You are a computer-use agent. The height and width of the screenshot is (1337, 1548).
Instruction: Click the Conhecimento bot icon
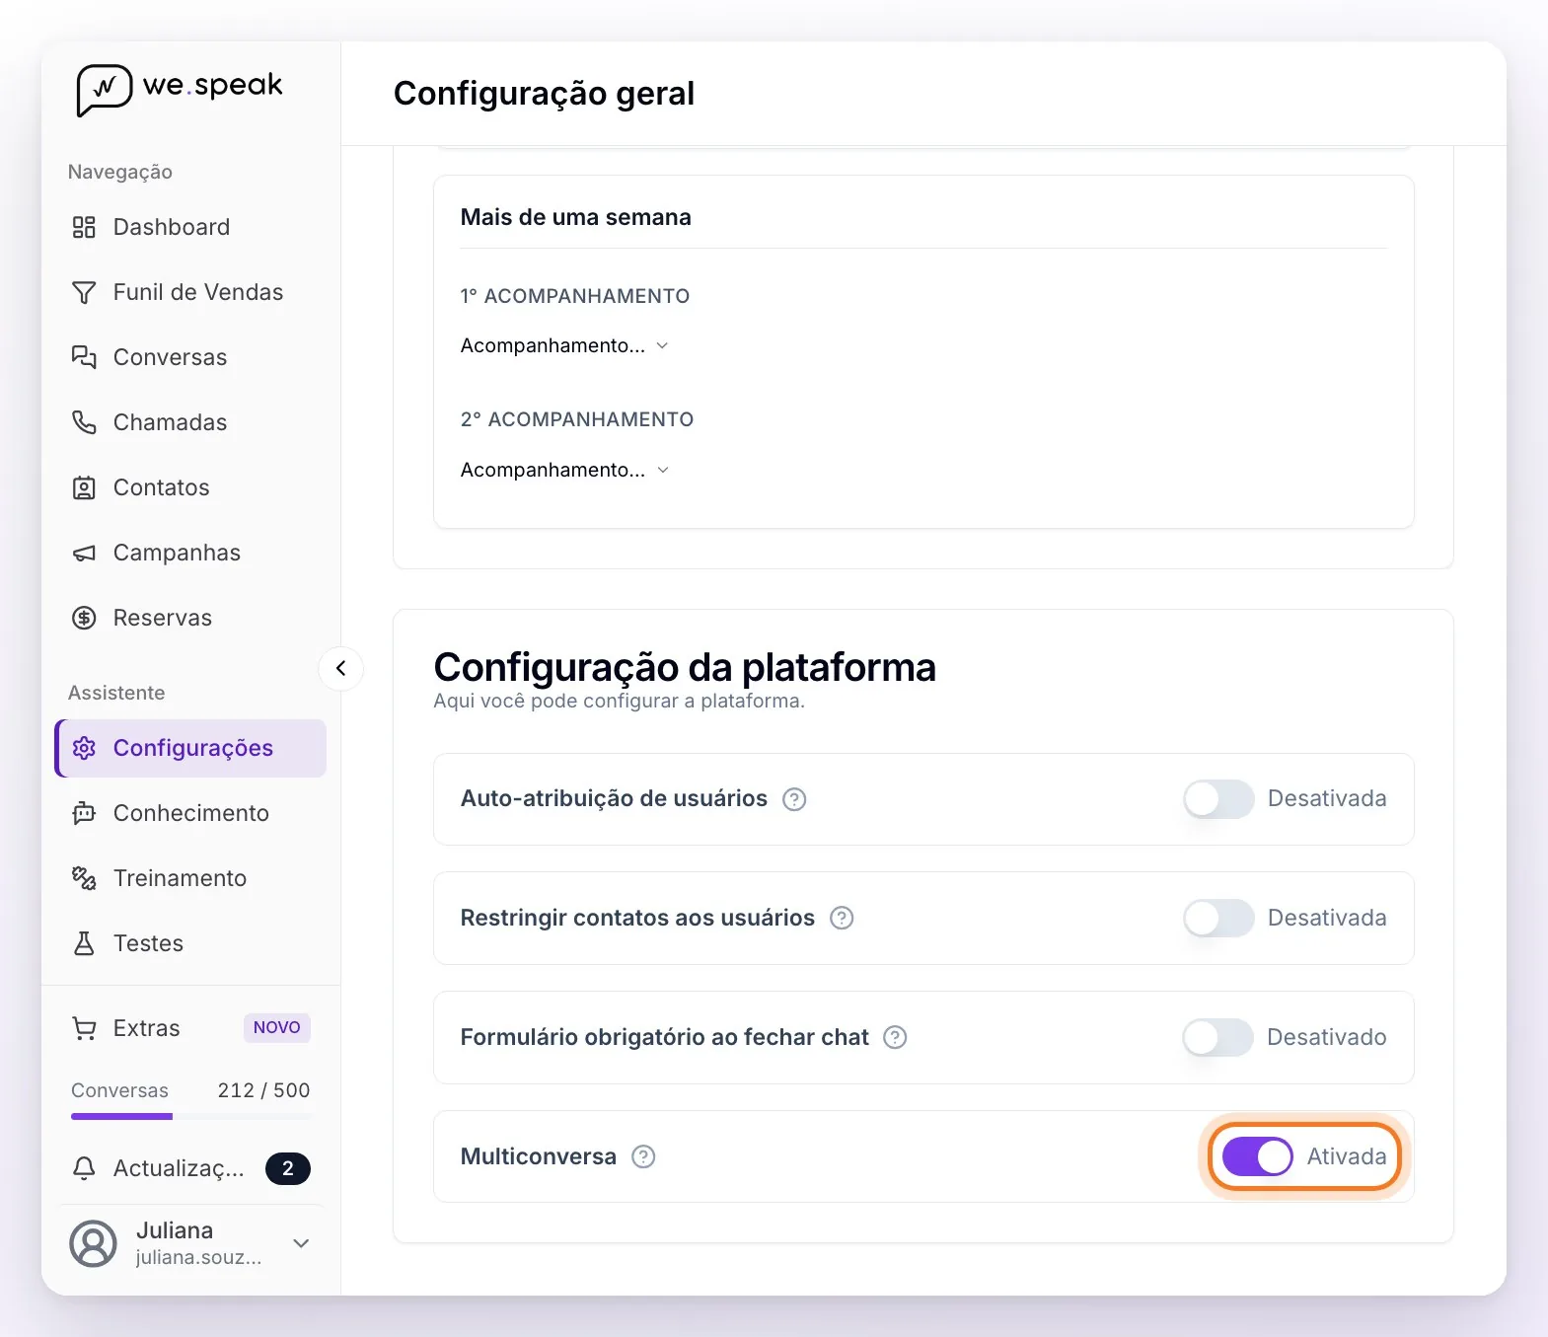(84, 813)
